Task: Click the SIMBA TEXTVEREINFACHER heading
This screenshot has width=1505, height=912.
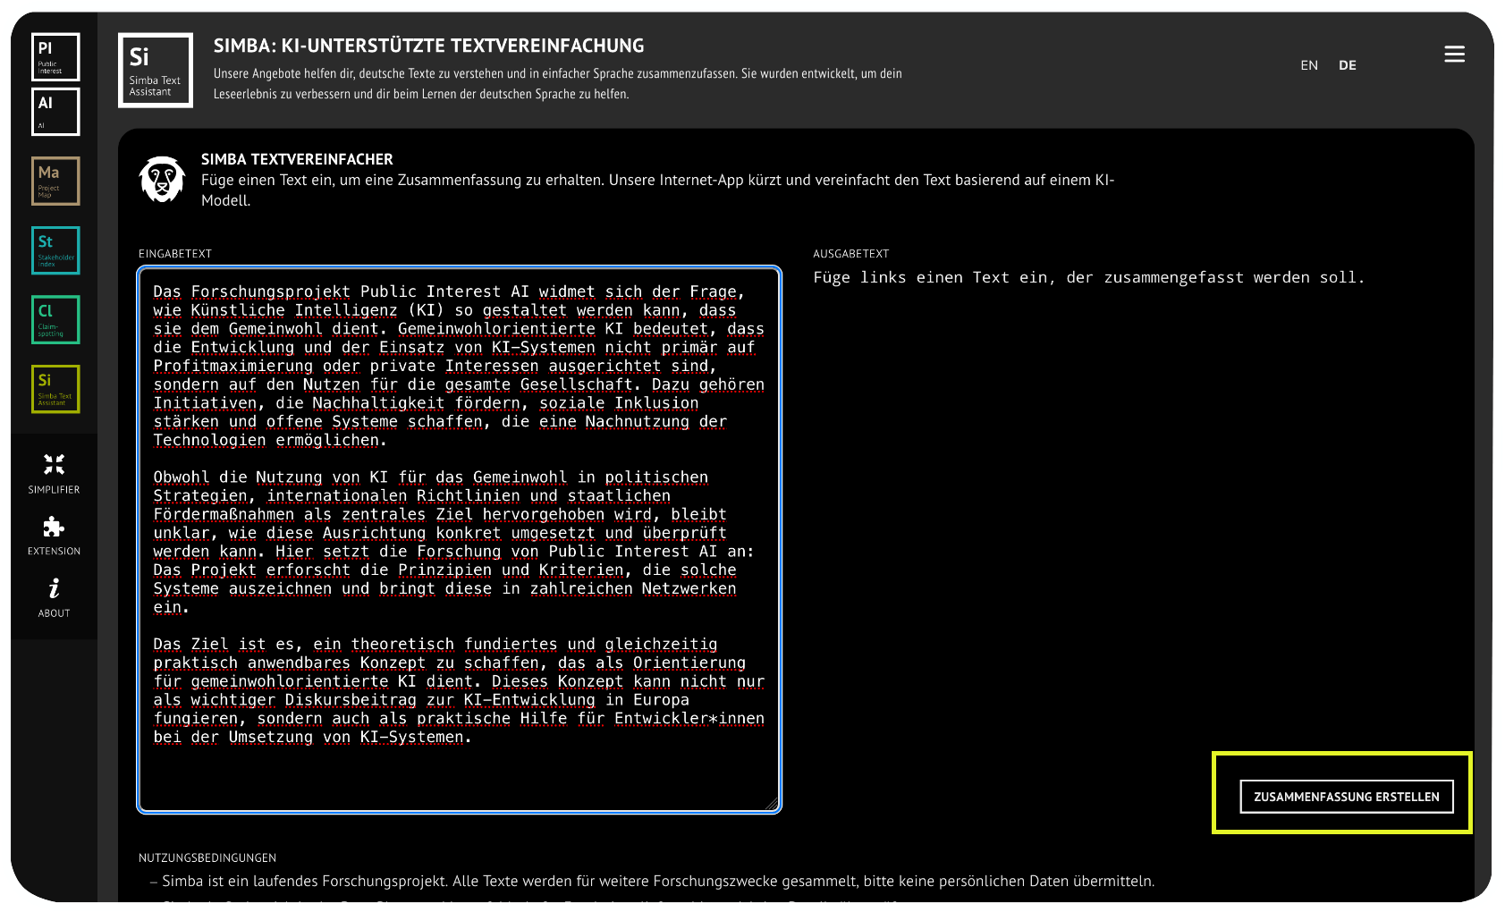Action: pyautogui.click(x=297, y=159)
